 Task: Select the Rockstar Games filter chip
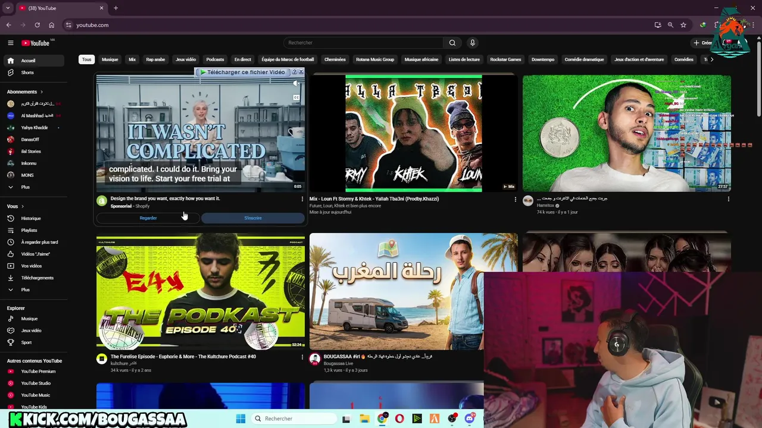point(505,59)
